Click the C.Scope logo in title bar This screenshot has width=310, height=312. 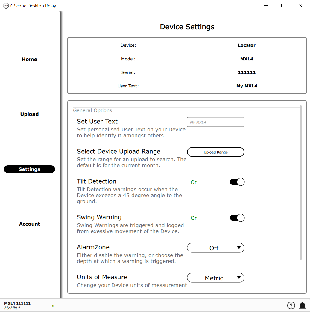coord(6,6)
